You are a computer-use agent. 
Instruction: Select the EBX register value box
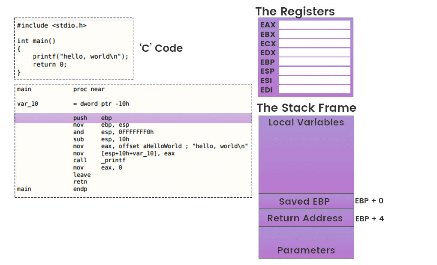[314, 34]
